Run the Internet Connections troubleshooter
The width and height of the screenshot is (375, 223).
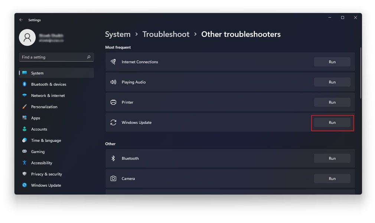[332, 62]
